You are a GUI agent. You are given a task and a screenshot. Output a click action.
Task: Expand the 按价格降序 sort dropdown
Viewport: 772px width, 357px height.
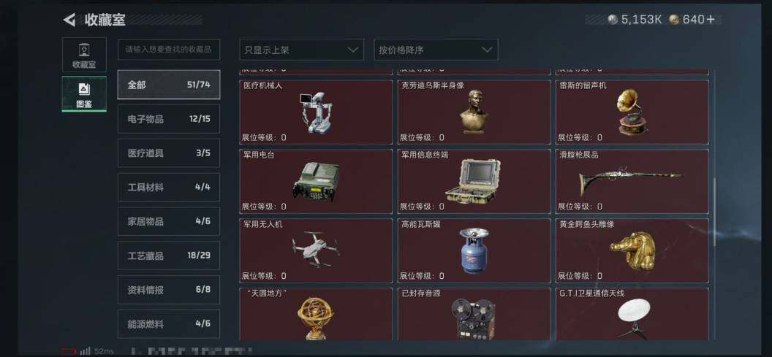click(x=436, y=50)
